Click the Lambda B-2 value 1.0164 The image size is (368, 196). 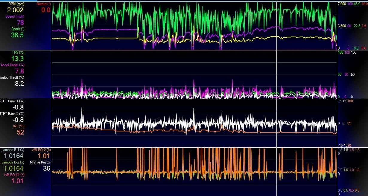14,168
